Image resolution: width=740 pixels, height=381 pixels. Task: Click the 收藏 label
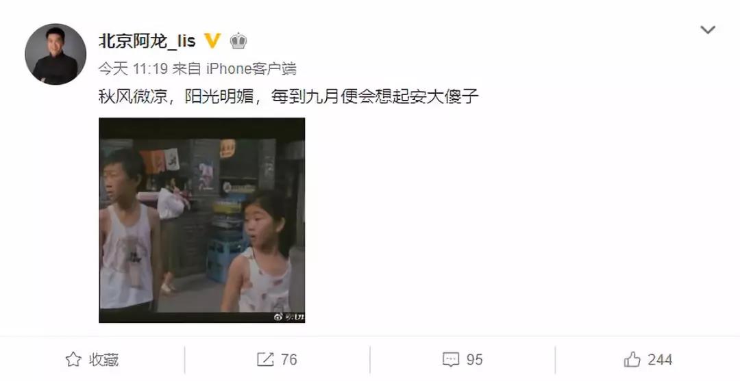[x=104, y=360]
